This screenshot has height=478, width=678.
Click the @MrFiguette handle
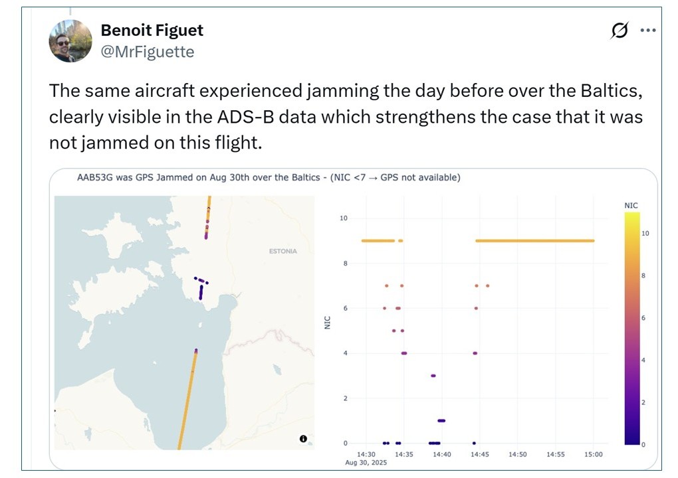(147, 52)
